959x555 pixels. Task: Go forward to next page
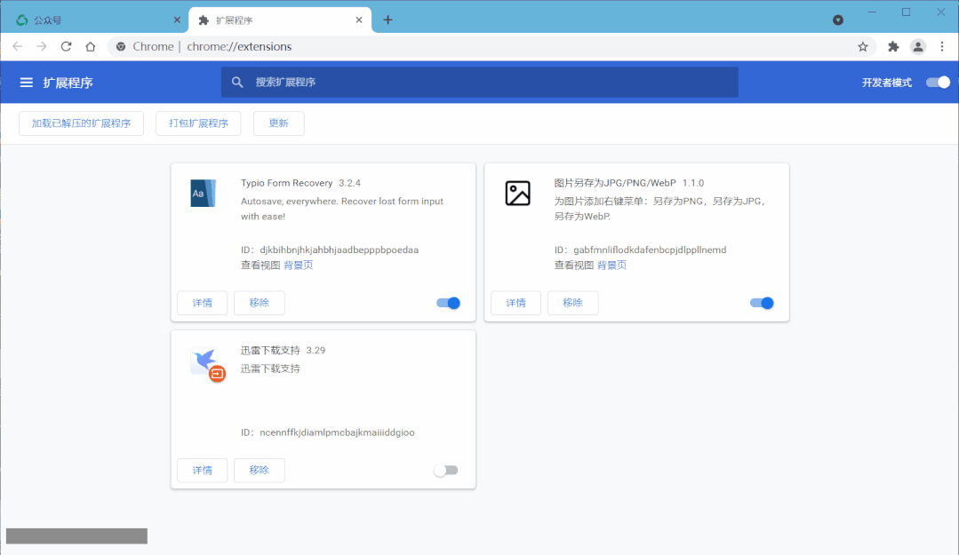[x=42, y=46]
